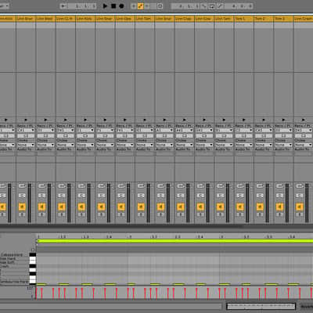Viewport: 313px width, 313px height.
Task: Click the plus overdub button in transport
Action: 134,5
